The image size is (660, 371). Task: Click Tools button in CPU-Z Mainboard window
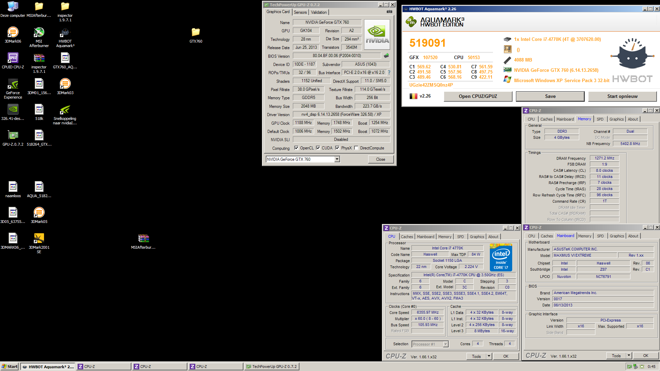616,356
